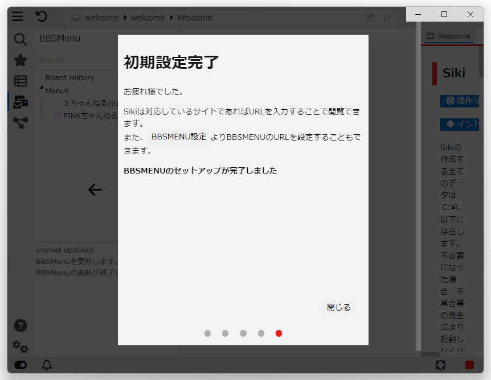Open the hamburger main menu
Viewport: 491px width, 380px height.
click(x=18, y=16)
